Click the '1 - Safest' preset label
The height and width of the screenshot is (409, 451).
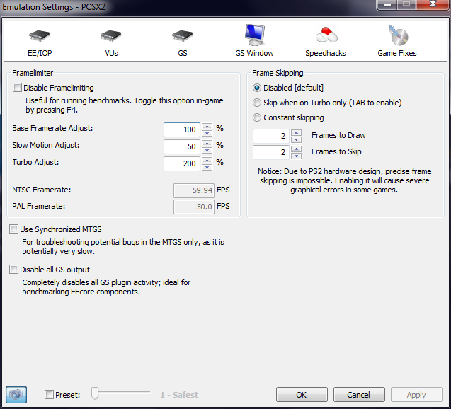179,395
